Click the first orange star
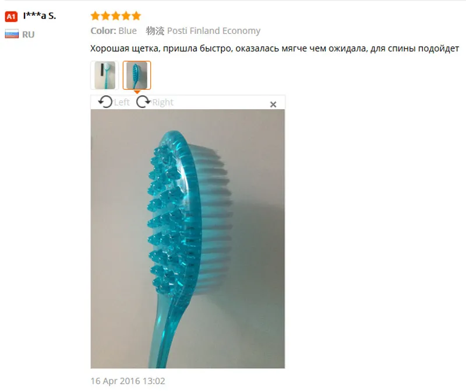This screenshot has height=391, width=466. 96,16
